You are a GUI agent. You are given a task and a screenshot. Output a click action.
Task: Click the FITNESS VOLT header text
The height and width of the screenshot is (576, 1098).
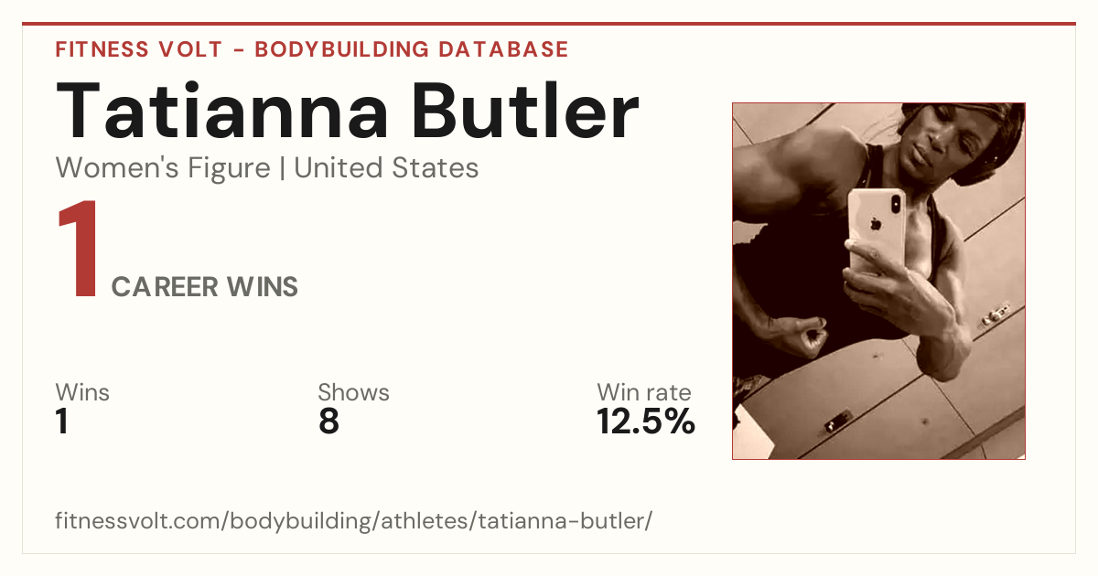pyautogui.click(x=137, y=49)
